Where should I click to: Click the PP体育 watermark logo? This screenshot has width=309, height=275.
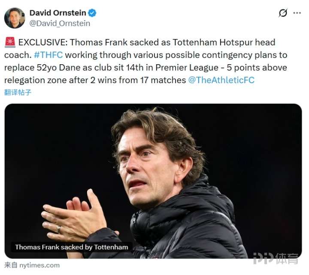pos(276,258)
